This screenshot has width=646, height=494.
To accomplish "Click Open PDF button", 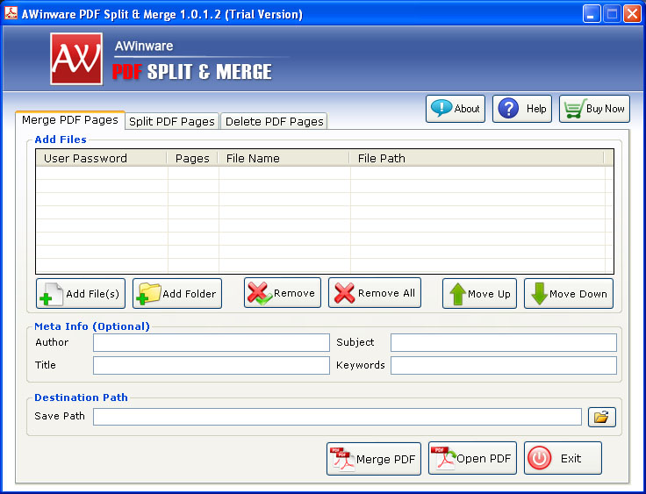I will click(x=472, y=458).
